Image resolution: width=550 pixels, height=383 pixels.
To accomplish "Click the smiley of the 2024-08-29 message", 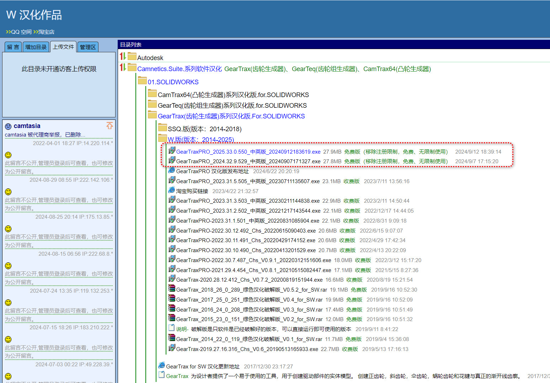I will (x=8, y=155).
